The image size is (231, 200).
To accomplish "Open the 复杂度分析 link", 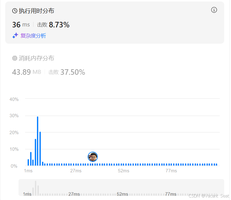I will point(33,36).
